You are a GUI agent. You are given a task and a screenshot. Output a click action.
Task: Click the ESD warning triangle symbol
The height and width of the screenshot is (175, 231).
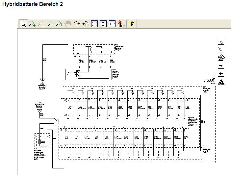tap(221, 82)
